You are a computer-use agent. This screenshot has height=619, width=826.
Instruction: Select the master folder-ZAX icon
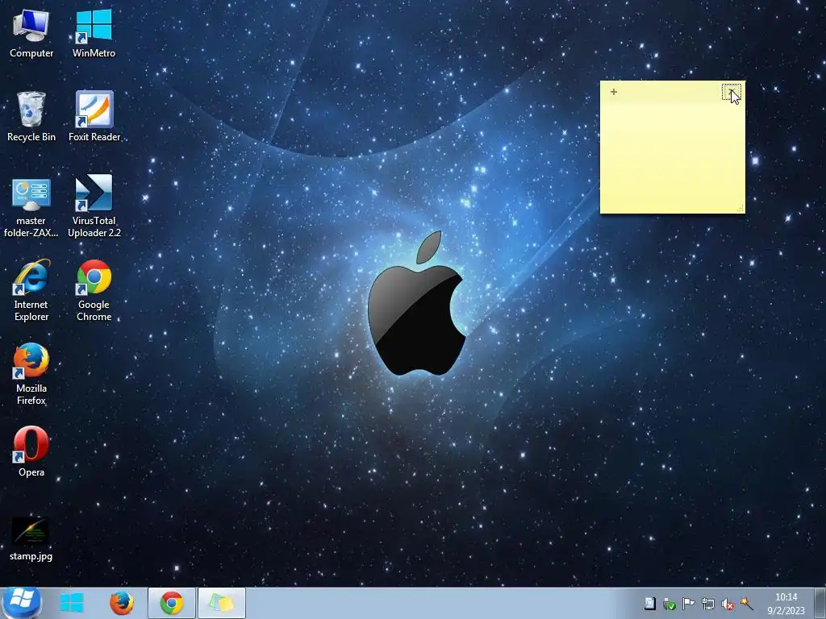pyautogui.click(x=31, y=207)
